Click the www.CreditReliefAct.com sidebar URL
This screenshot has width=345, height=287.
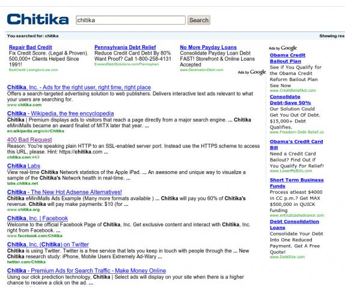(x=293, y=91)
